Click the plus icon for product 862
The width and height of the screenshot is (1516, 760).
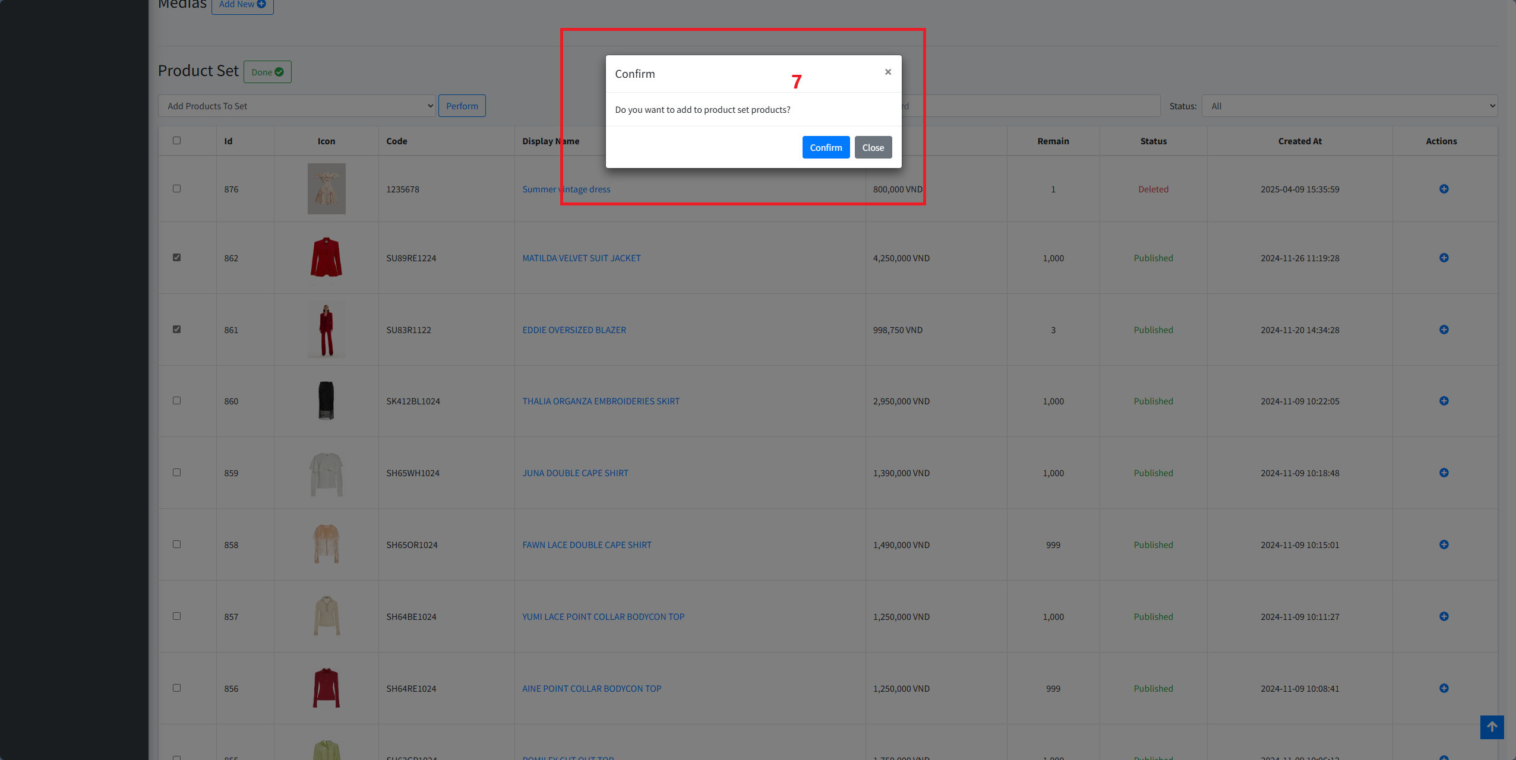click(1444, 258)
